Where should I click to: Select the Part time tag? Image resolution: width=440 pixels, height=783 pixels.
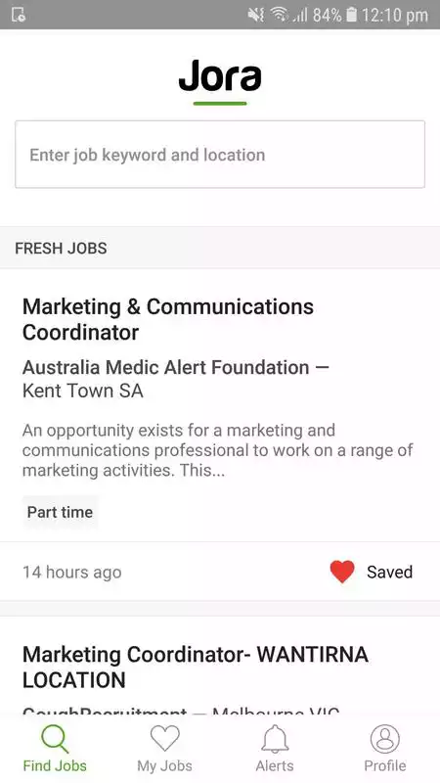(60, 512)
